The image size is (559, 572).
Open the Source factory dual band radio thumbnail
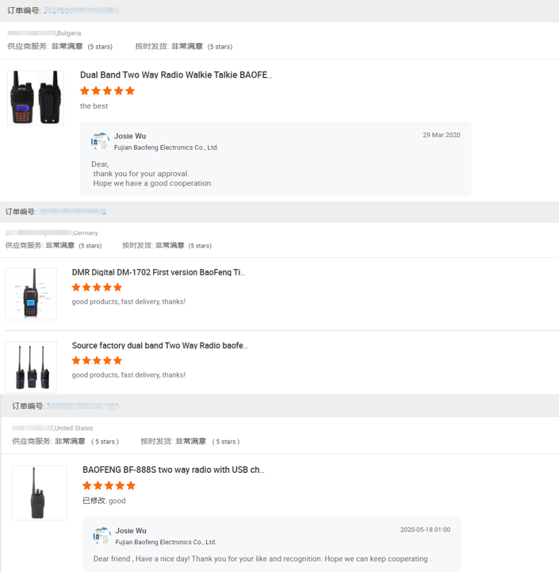click(x=31, y=367)
